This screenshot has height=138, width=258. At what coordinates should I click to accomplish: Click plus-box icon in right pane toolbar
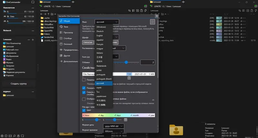click(x=248, y=11)
